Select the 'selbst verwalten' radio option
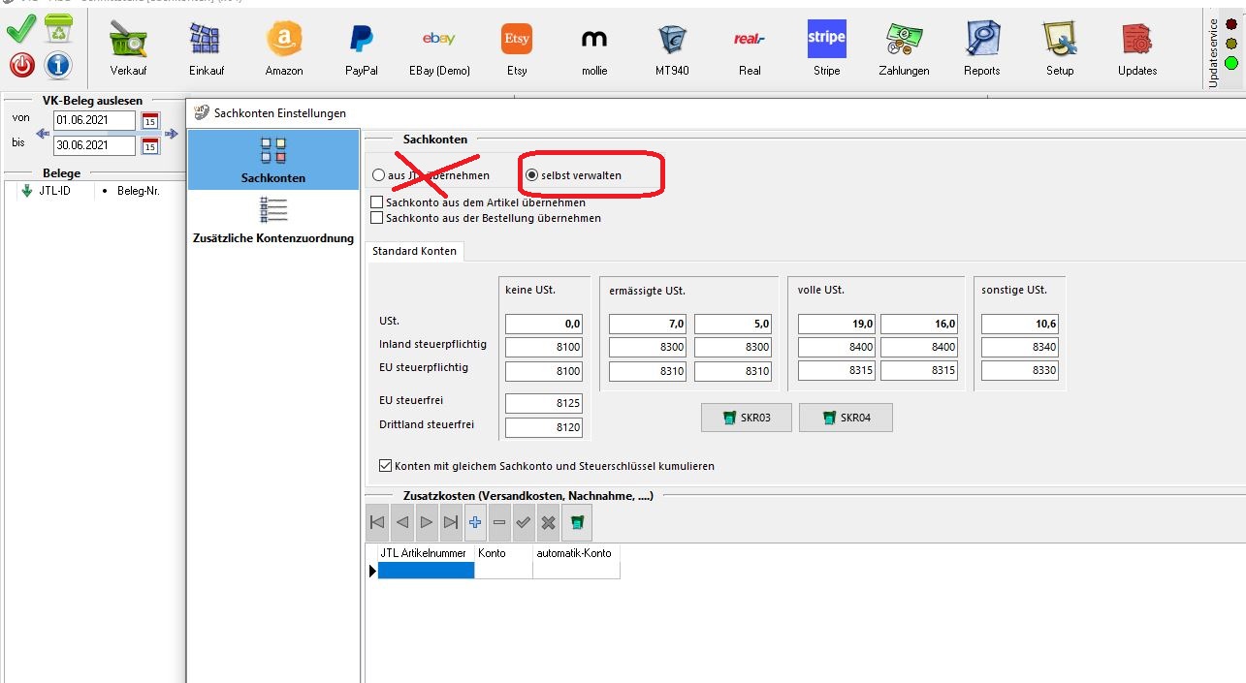This screenshot has height=683, width=1246. coord(531,175)
